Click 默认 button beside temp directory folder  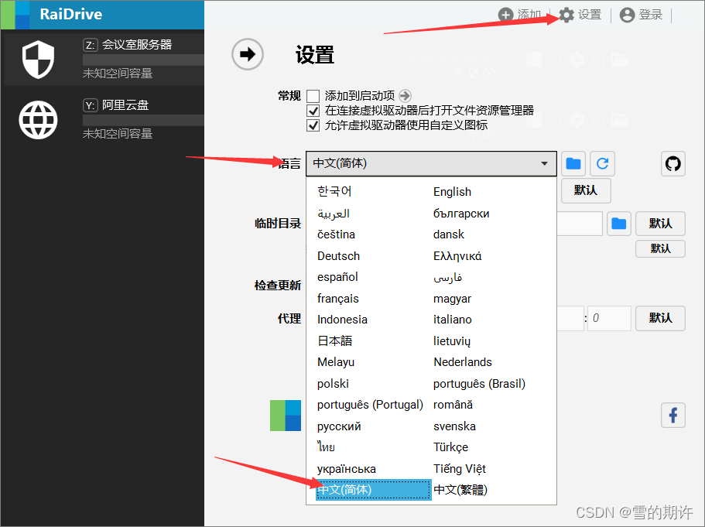tap(660, 224)
